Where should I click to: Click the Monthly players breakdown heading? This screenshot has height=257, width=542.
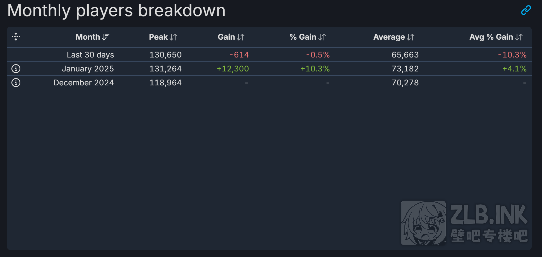point(116,11)
